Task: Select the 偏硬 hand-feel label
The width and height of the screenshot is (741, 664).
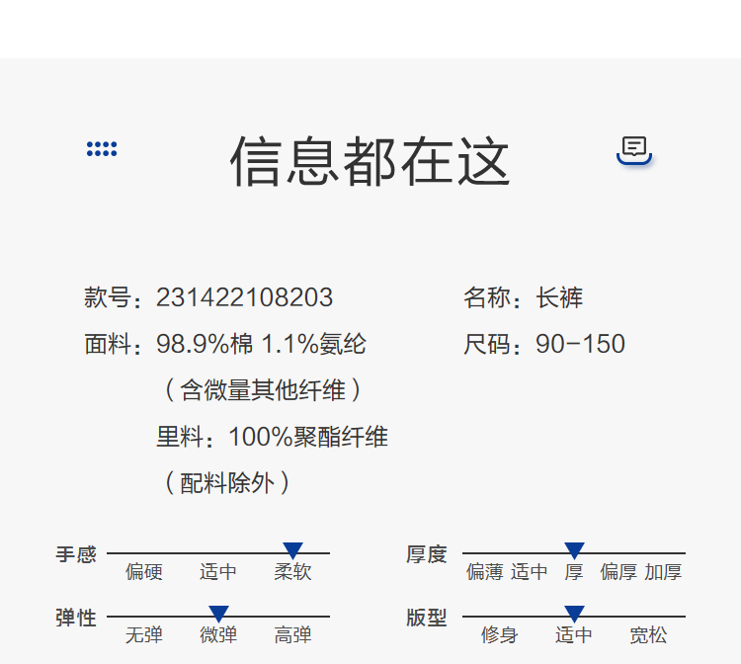Action: point(144,572)
